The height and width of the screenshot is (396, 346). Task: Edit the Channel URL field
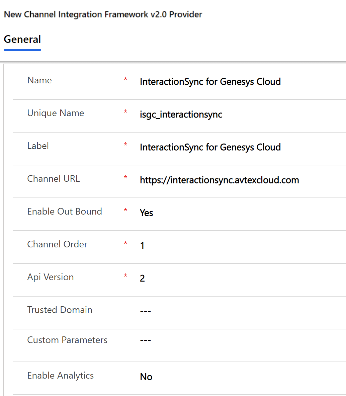pyautogui.click(x=219, y=180)
